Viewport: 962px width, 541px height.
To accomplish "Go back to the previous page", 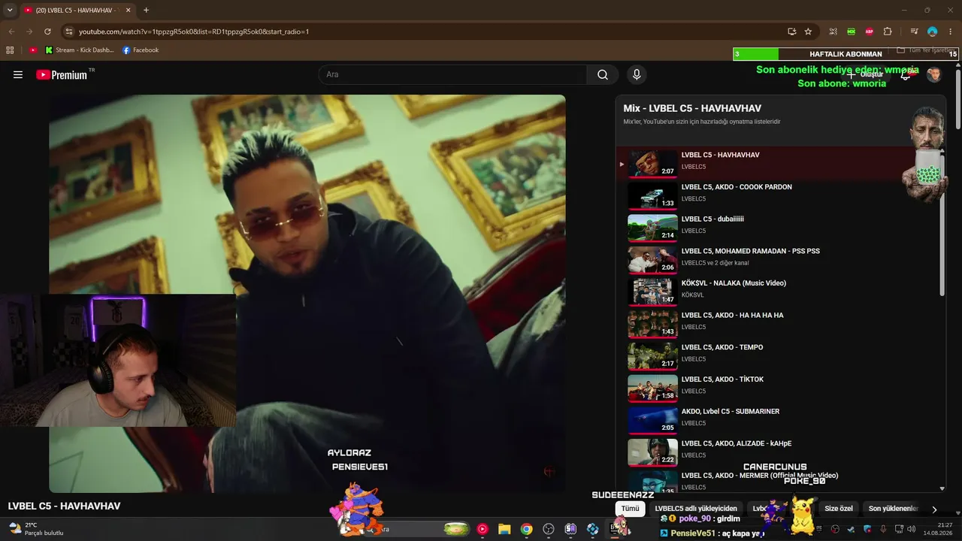I will click(11, 32).
